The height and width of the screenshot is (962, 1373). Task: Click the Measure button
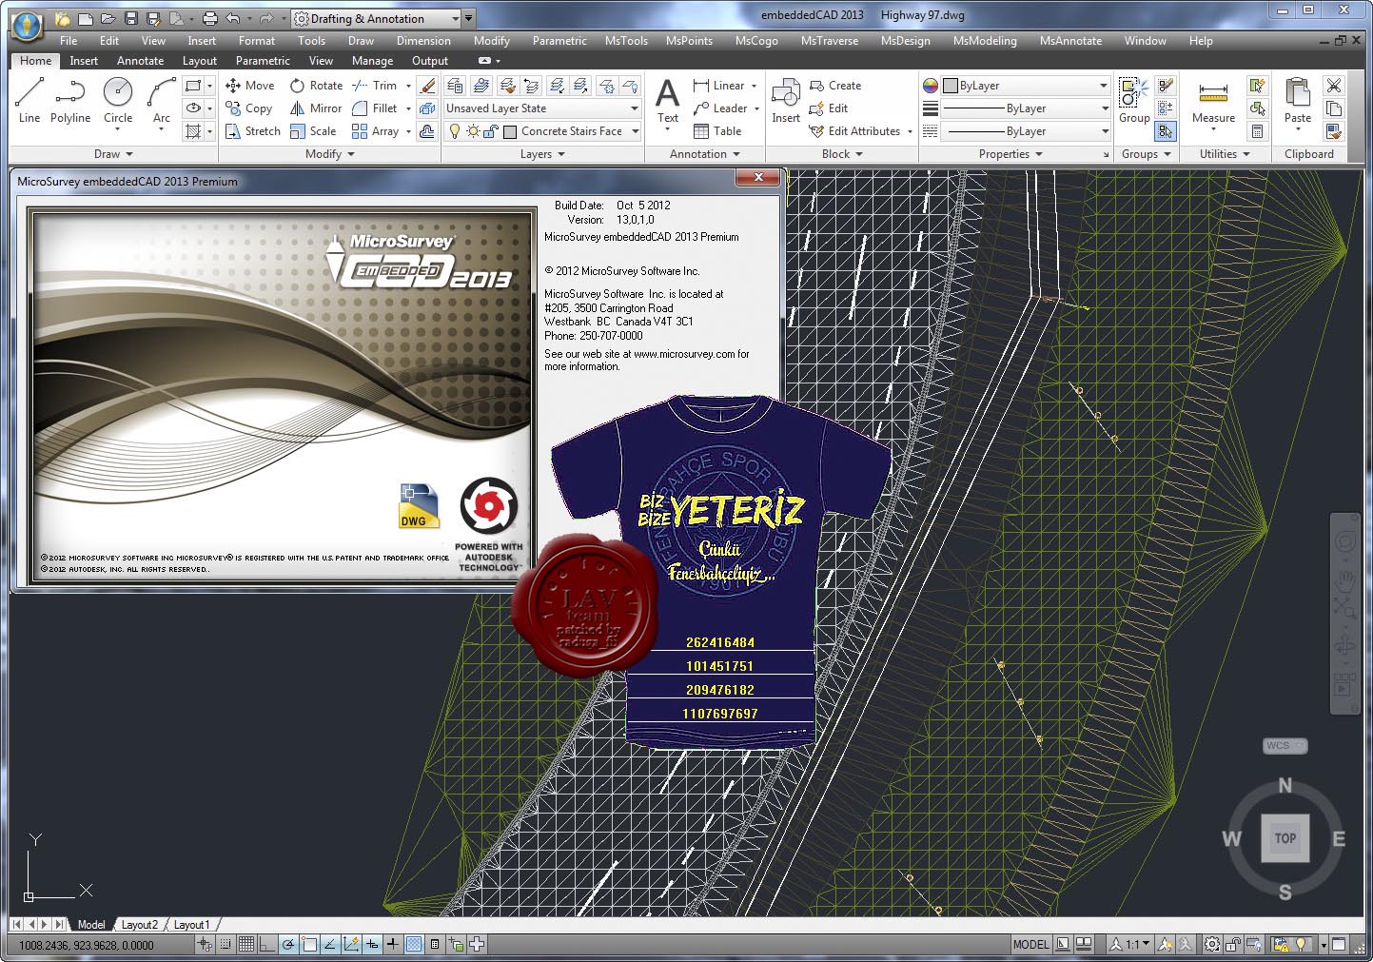[1213, 105]
